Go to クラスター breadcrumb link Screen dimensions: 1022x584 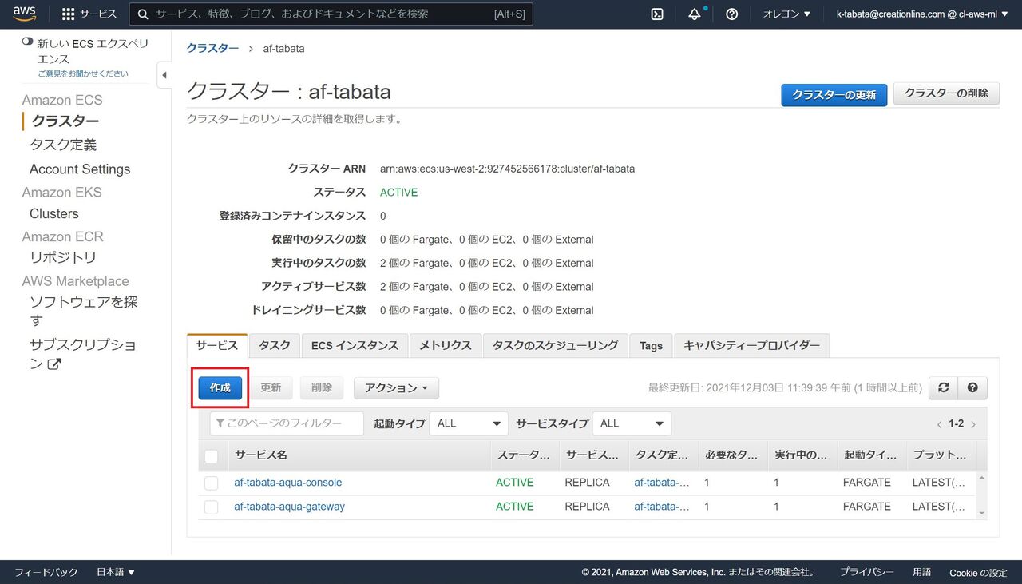pyautogui.click(x=212, y=49)
